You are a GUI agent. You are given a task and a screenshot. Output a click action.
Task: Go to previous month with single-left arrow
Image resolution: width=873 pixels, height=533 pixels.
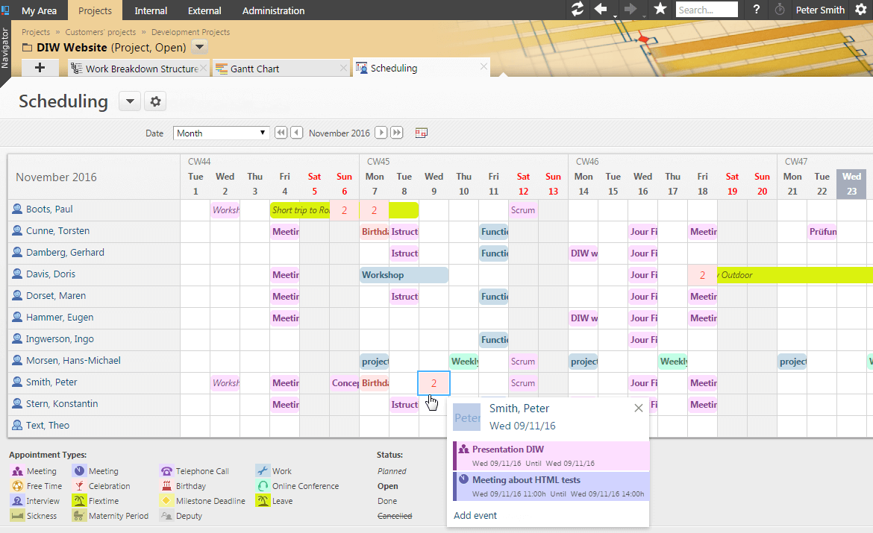[297, 133]
